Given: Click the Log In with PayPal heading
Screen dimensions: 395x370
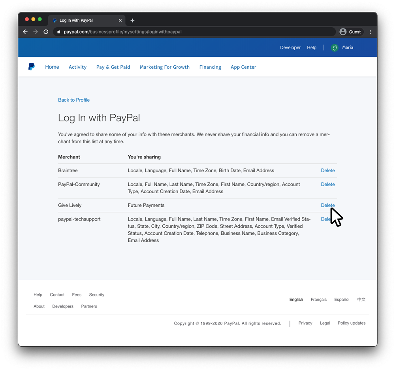Looking at the screenshot, I should [99, 118].
